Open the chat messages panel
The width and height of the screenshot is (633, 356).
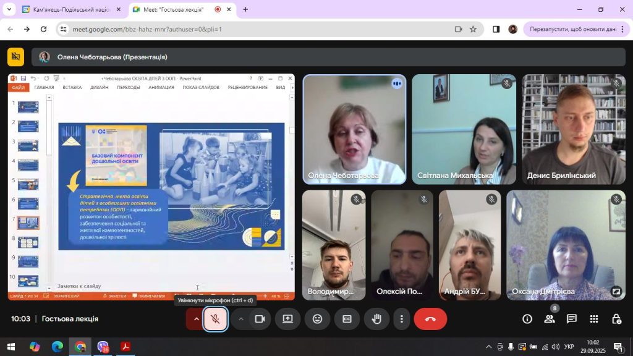point(572,319)
